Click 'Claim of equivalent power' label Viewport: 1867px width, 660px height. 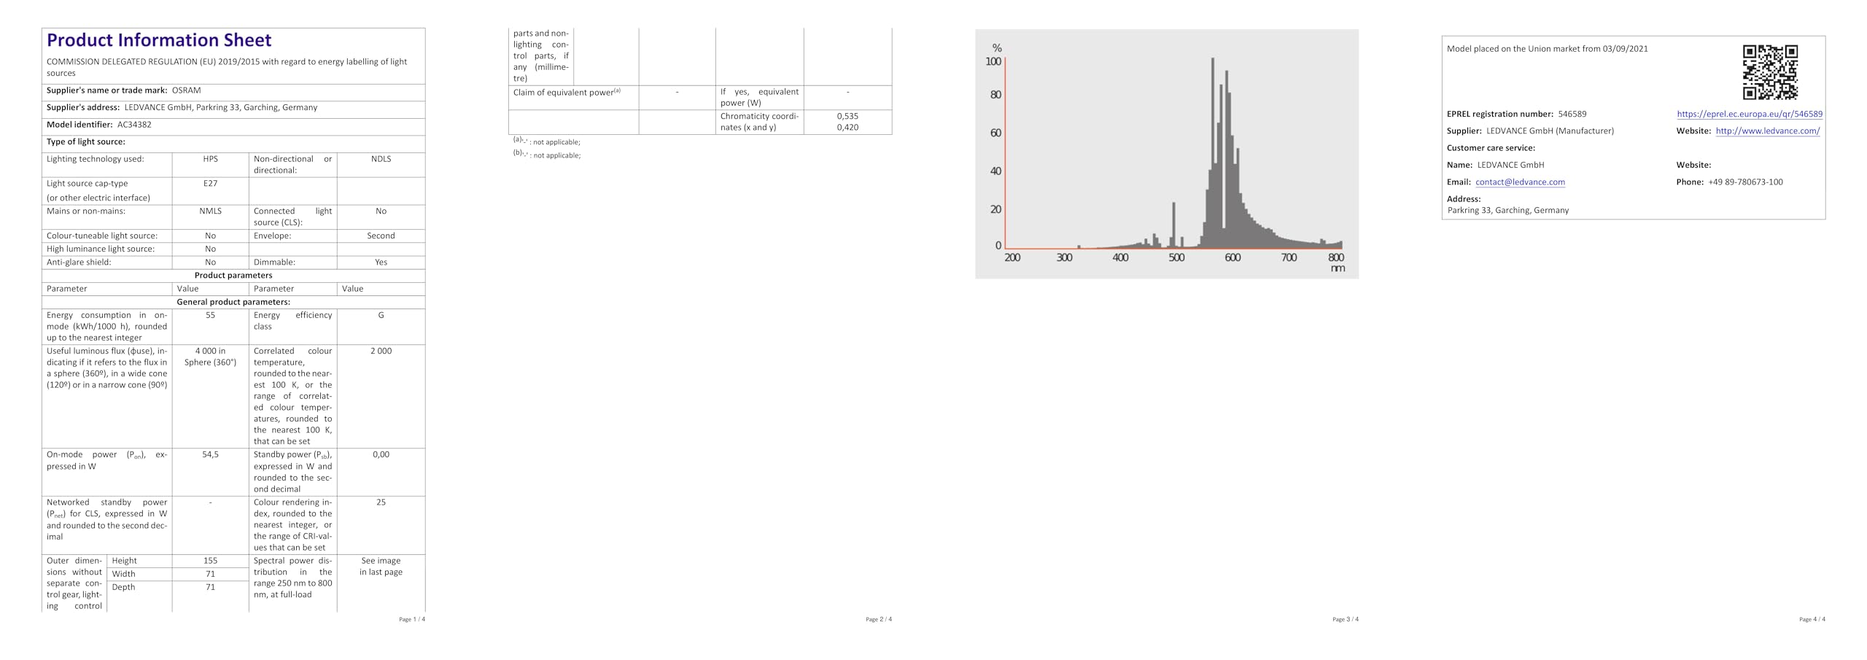point(567,93)
